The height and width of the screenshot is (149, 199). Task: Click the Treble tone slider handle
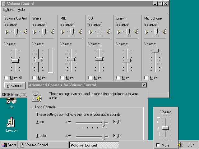click(x=104, y=136)
